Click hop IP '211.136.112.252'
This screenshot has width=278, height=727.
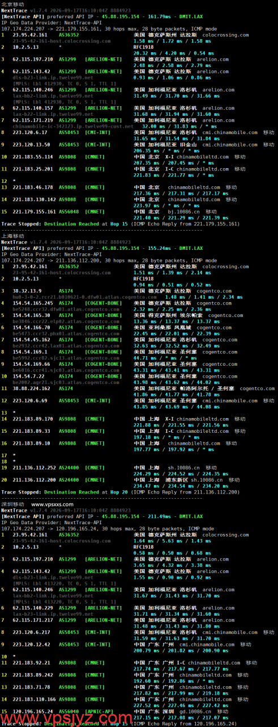(34, 468)
